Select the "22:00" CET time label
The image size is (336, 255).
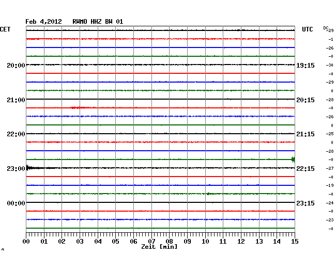point(16,134)
